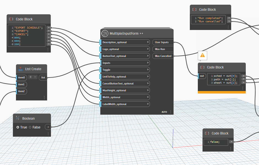Click the List Create node header icon
The width and height of the screenshot is (259, 165).
coord(21,69)
